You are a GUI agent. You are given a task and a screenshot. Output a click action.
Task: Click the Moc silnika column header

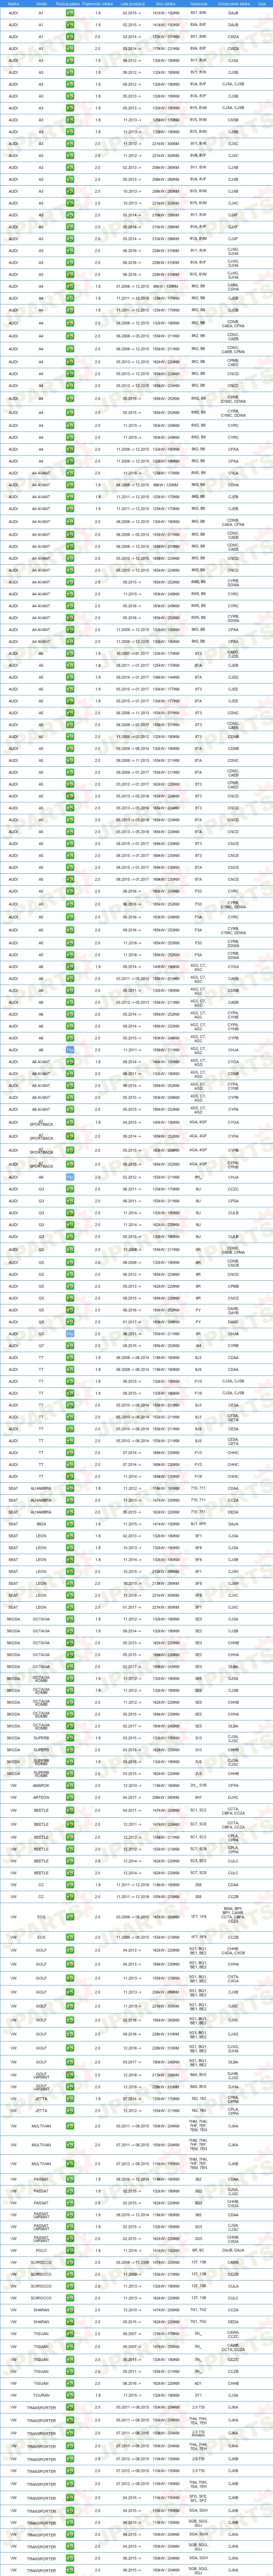tap(166, 4)
